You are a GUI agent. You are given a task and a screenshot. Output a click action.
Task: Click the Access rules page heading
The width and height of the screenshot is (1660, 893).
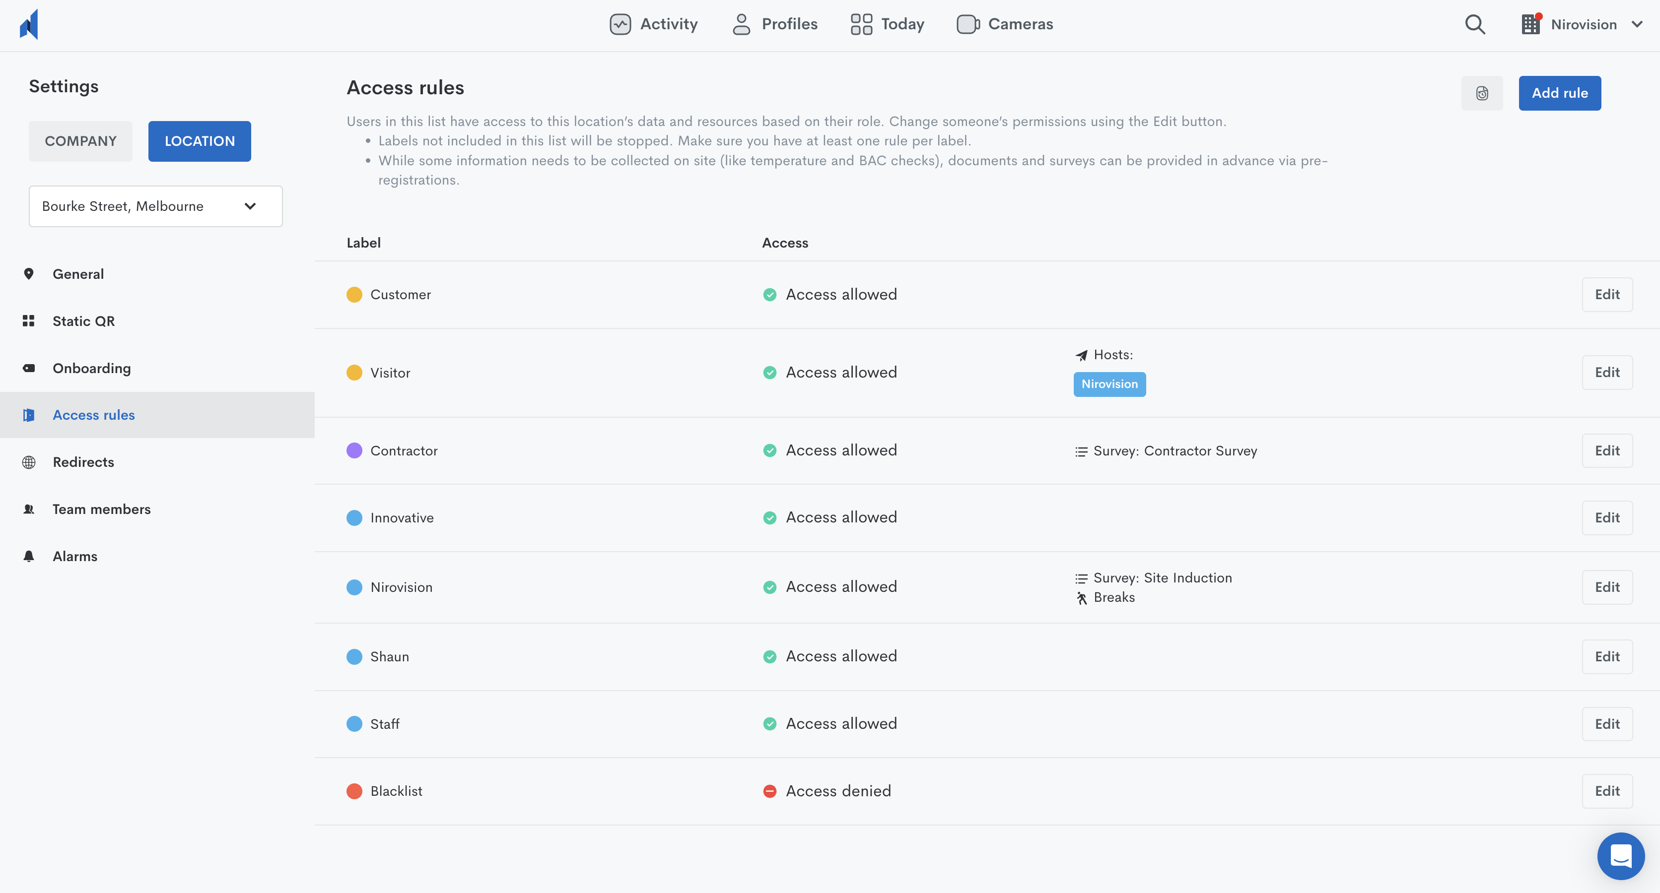(406, 87)
